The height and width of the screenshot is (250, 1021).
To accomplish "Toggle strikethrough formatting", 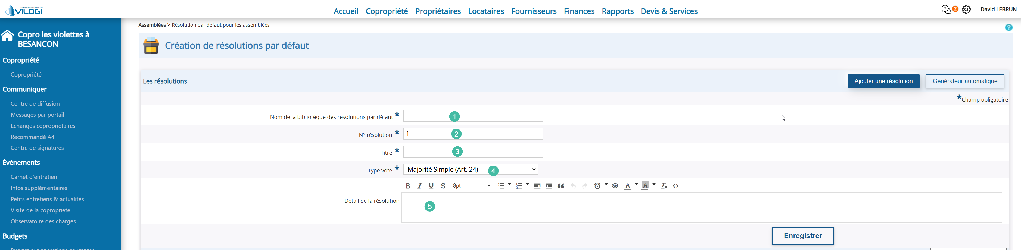I will pyautogui.click(x=443, y=186).
